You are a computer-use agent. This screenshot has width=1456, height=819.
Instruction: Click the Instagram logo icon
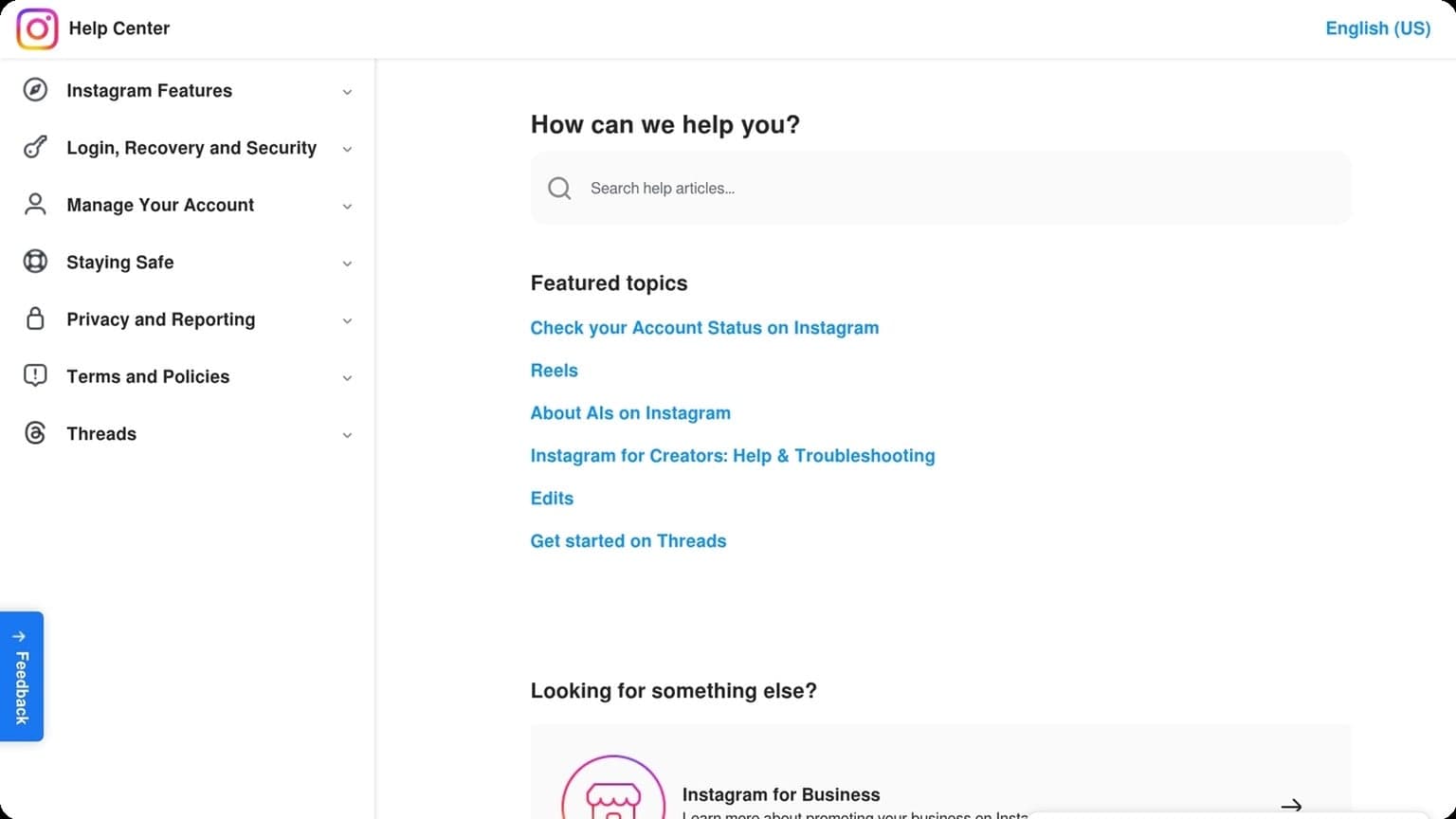pyautogui.click(x=37, y=28)
